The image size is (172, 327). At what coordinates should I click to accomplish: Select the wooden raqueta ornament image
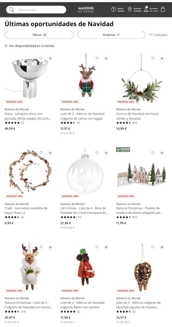(x=143, y=267)
